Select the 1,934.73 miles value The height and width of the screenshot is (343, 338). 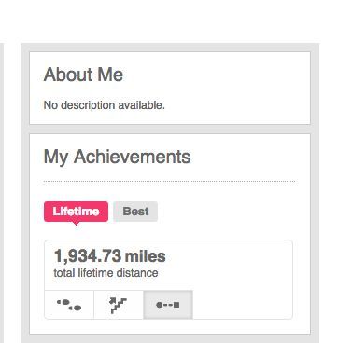[110, 256]
